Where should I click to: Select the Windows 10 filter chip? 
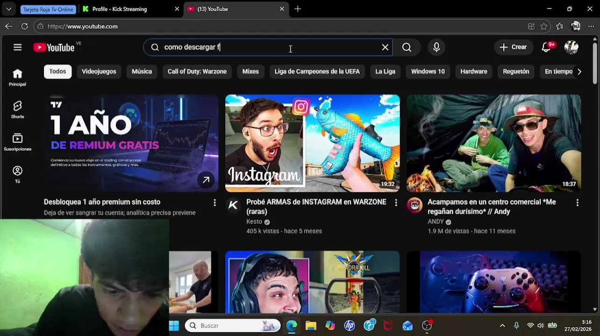[428, 71]
